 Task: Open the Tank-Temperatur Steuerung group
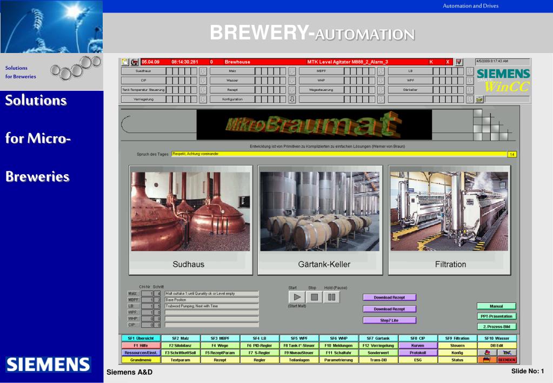point(143,90)
